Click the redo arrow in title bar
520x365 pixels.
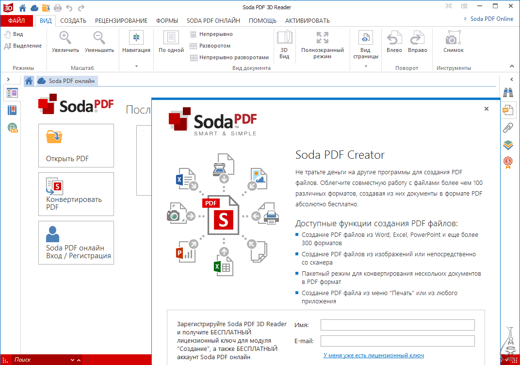point(81,7)
